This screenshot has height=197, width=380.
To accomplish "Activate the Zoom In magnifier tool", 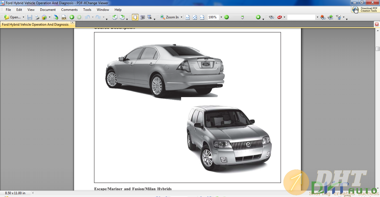I will [x=169, y=17].
